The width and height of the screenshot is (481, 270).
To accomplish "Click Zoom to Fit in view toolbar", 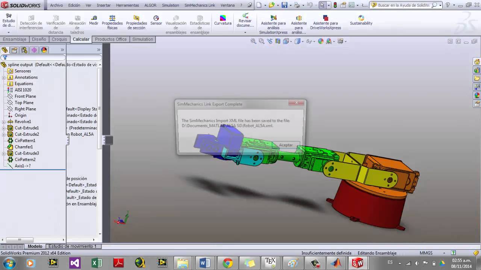I will point(253,41).
